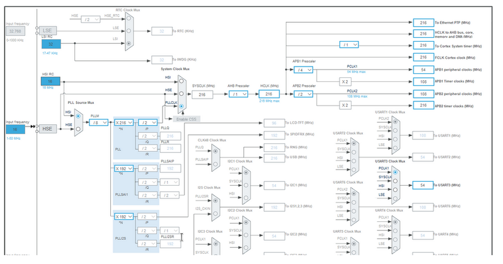The image size is (503, 264).
Task: Click the APB1 timer X 2 multiplier box
Action: [345, 81]
